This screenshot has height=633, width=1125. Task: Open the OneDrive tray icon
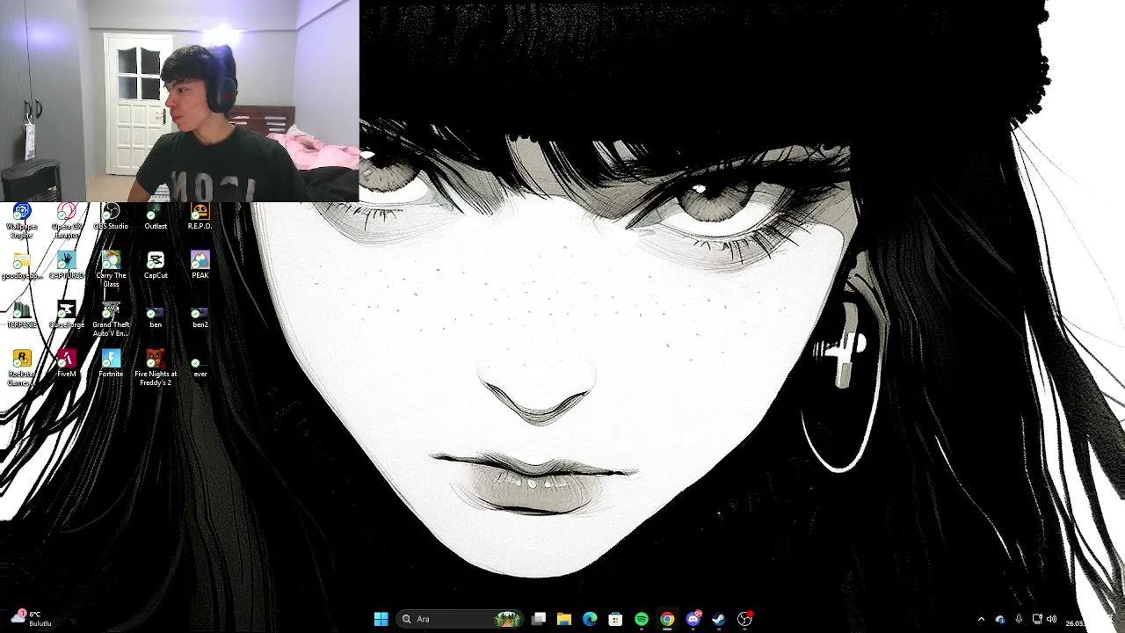(1000, 620)
